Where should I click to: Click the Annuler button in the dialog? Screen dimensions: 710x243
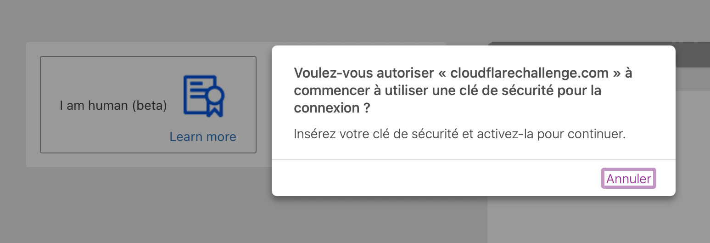pyautogui.click(x=628, y=179)
